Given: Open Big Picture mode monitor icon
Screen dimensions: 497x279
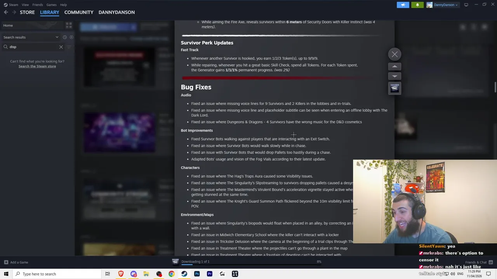Looking at the screenshot, I should (466, 5).
